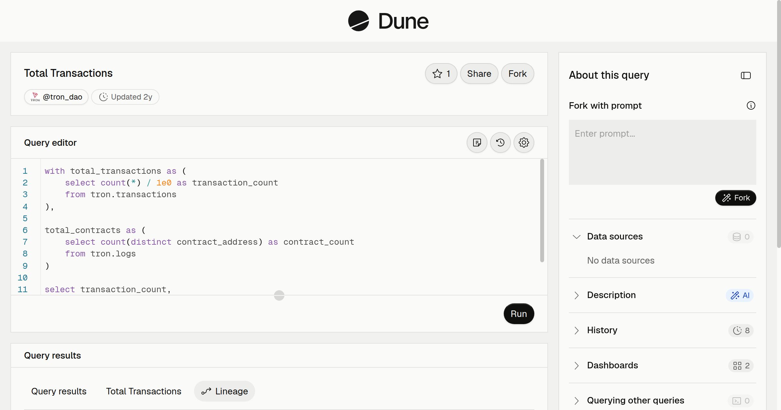The height and width of the screenshot is (410, 781).
Task: Click line number 7 in the gutter
Action: click(25, 242)
